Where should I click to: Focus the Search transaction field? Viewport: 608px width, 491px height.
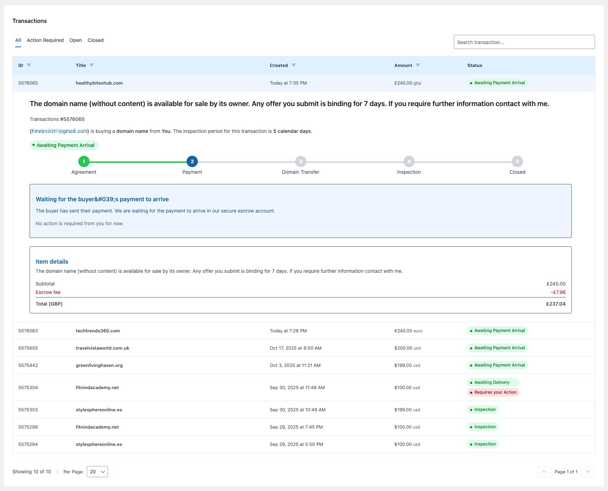524,42
